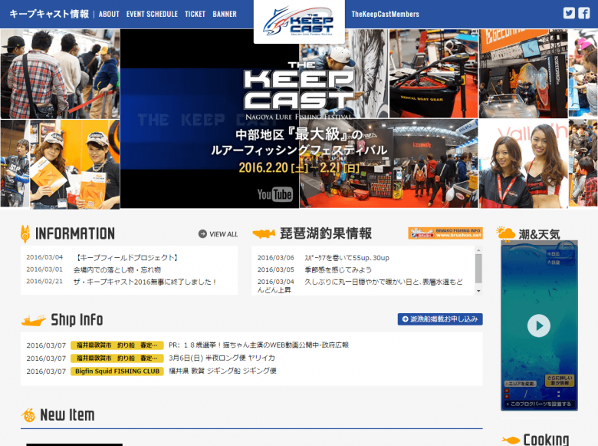Screen dimensions: 598x446
Task: Click the Ship Info boat icon
Action: pyautogui.click(x=34, y=321)
